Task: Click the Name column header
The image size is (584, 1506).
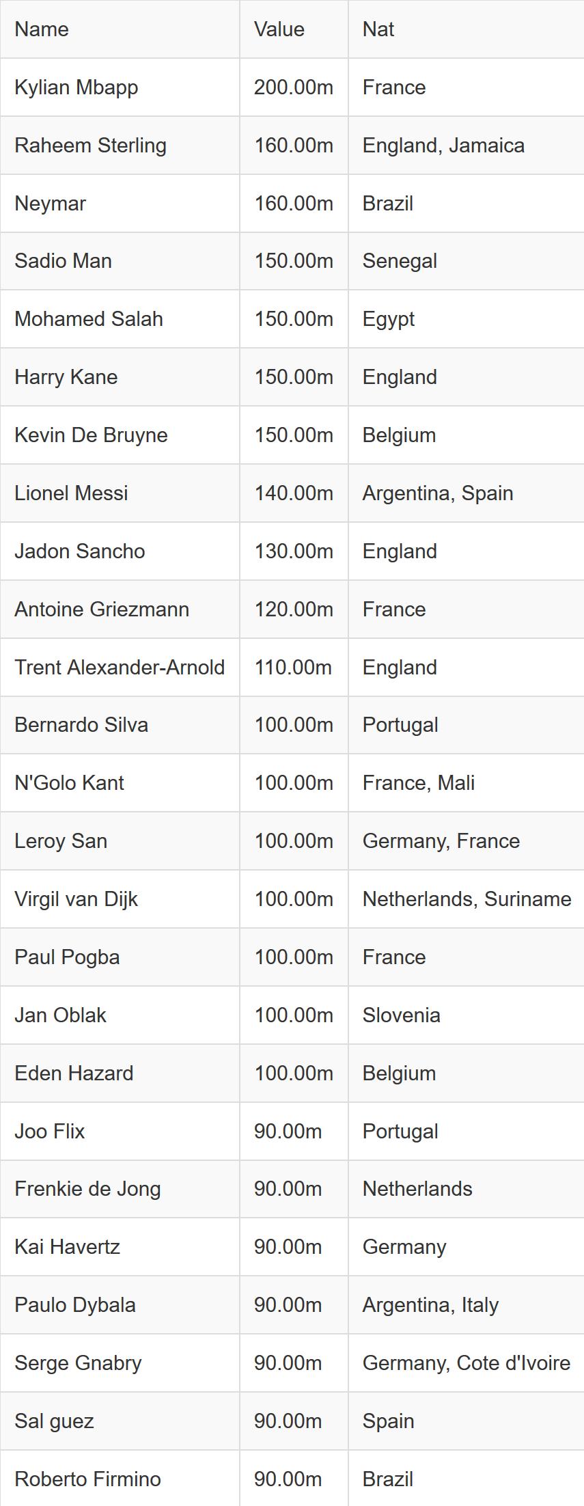Action: pyautogui.click(x=42, y=29)
